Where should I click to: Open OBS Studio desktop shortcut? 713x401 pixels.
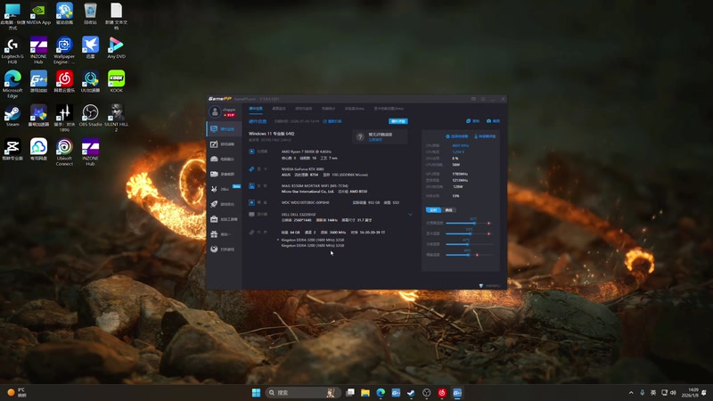(91, 116)
